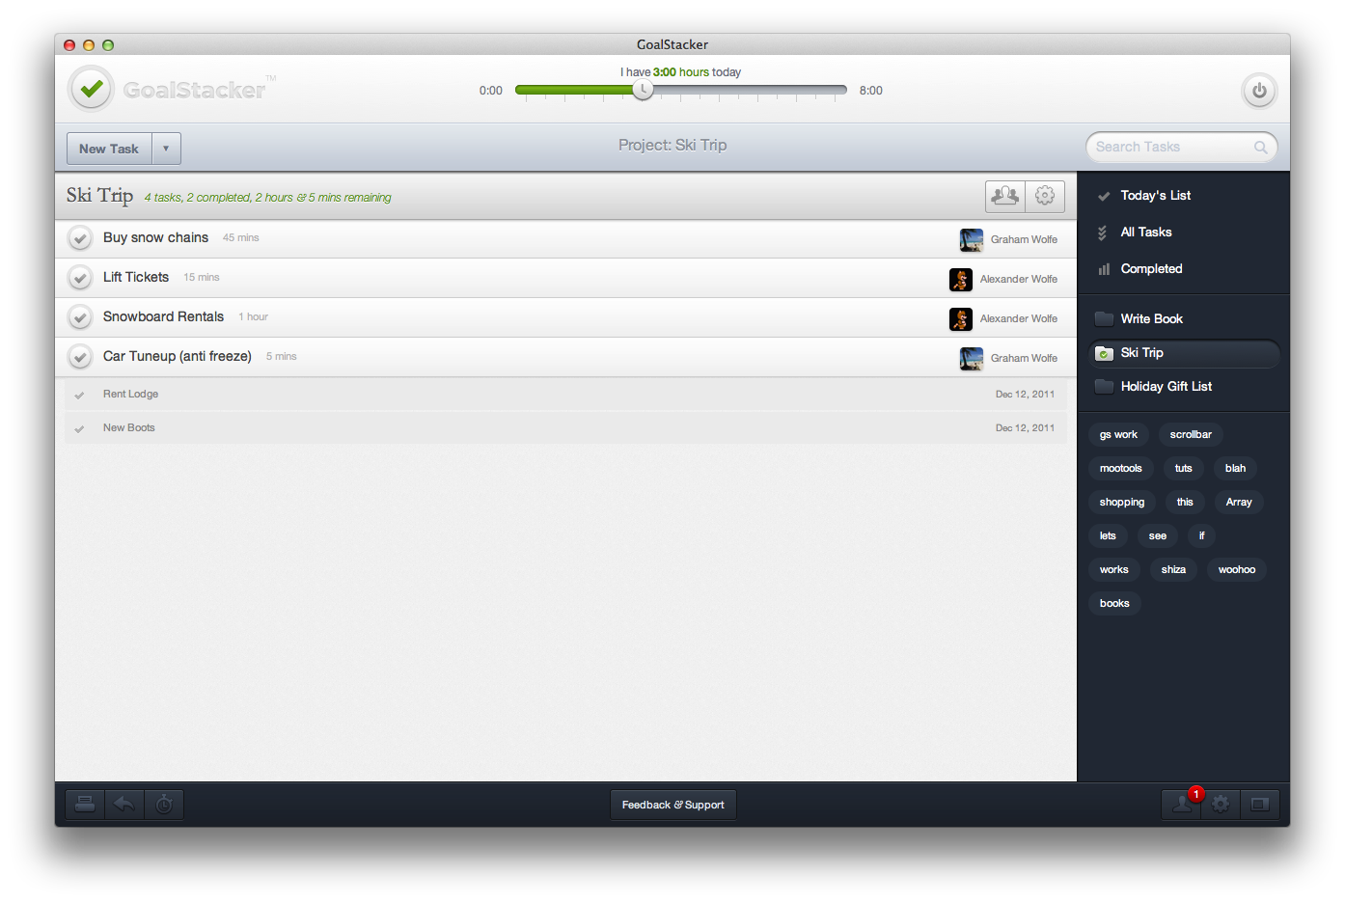Click the "Dec 12, 2011" date on New Boots
Viewport: 1345px width, 903px height.
coord(1025,427)
